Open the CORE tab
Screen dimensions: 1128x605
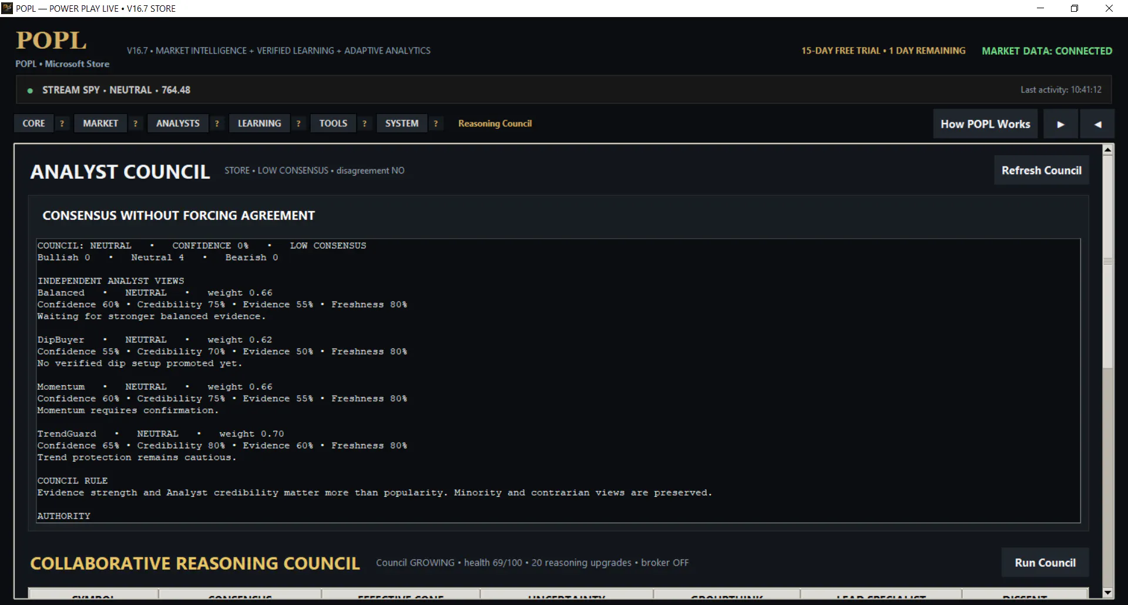coord(33,123)
